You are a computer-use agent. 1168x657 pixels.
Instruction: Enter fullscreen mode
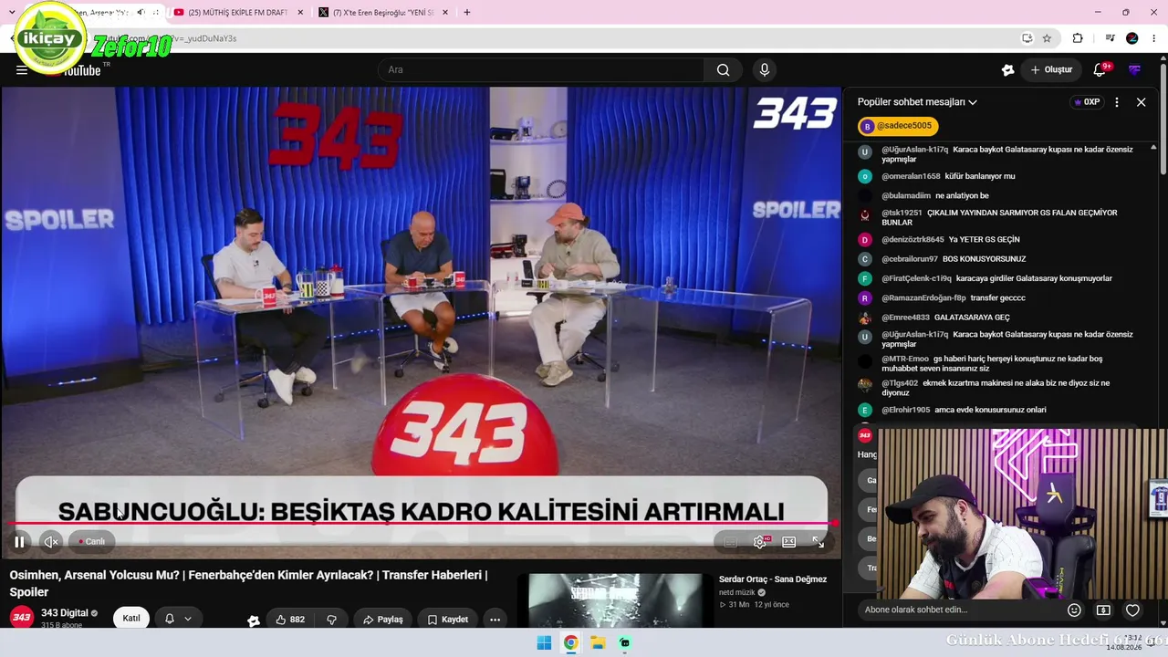coord(819,542)
